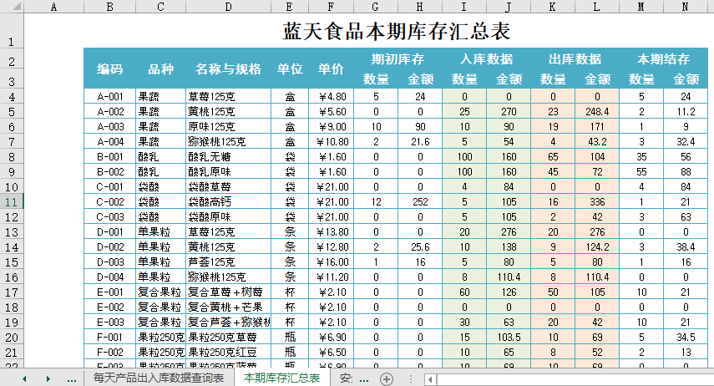The image size is (714, 386).
Task: Select cell containing 猕猴桃125克 in row 7
Action: (228, 141)
